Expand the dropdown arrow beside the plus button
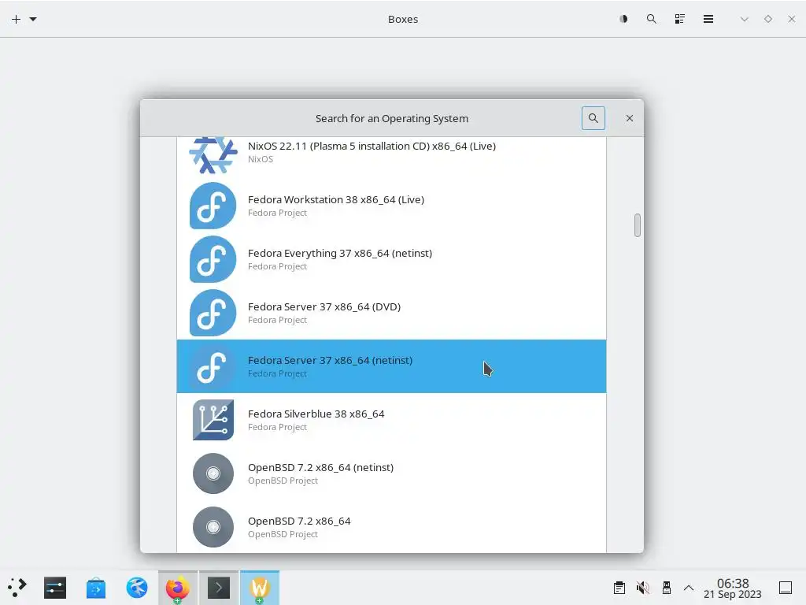Screen dimensions: 806x605 click(x=33, y=19)
